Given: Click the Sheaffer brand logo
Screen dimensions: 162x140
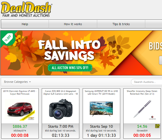Looking at the screenshot, I should [x=152, y=118].
